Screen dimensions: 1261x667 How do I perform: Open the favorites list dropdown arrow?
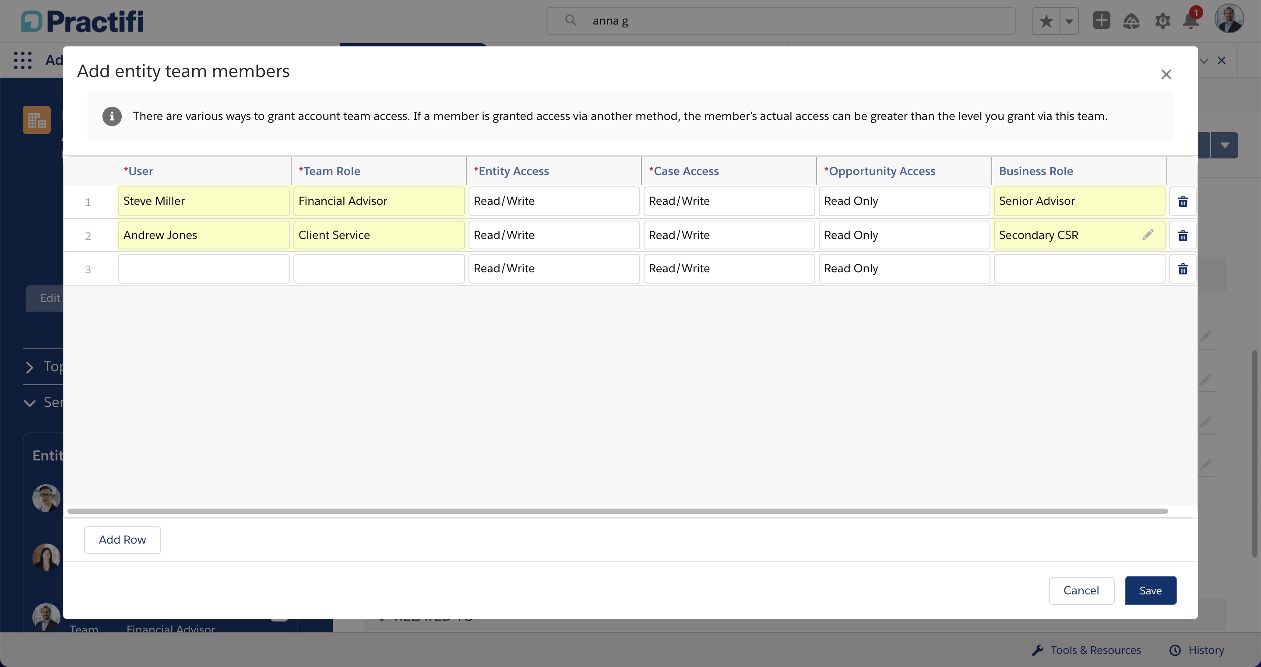1069,21
